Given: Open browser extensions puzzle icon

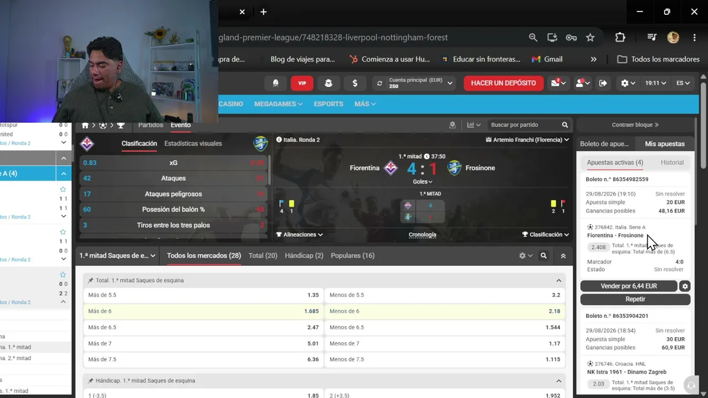Looking at the screenshot, I should pyautogui.click(x=620, y=38).
